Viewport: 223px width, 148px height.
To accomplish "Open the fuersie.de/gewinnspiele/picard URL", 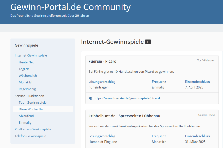I will (127, 98).
